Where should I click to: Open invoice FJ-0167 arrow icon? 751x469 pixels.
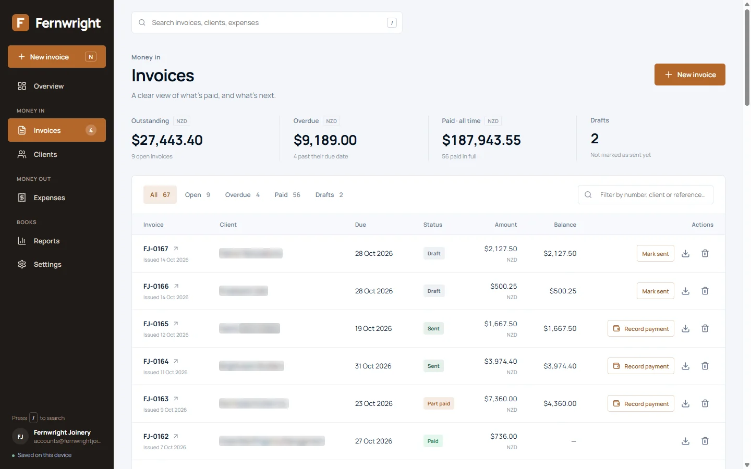[x=176, y=249]
